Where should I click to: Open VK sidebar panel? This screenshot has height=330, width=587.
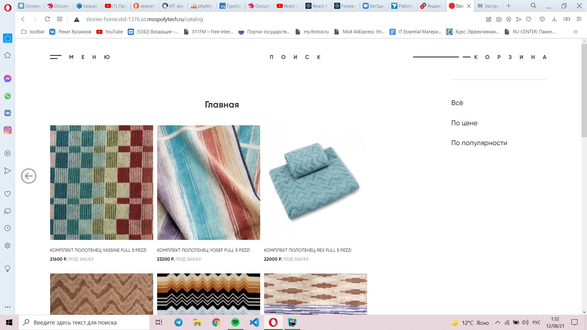(x=8, y=113)
